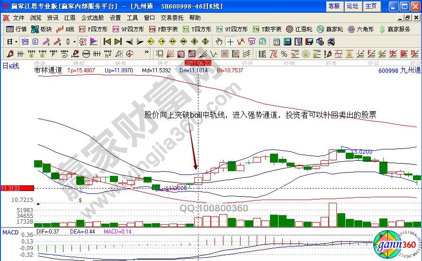The image size is (422, 261).
Task: Click the 主页 button in title bar
Action: [x=371, y=6]
